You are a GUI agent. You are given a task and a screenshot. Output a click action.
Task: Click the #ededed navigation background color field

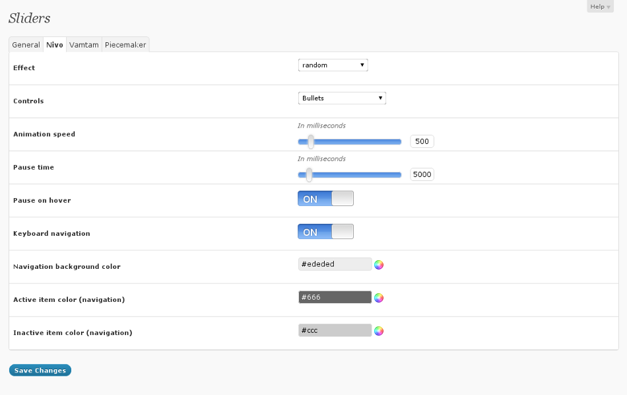335,264
